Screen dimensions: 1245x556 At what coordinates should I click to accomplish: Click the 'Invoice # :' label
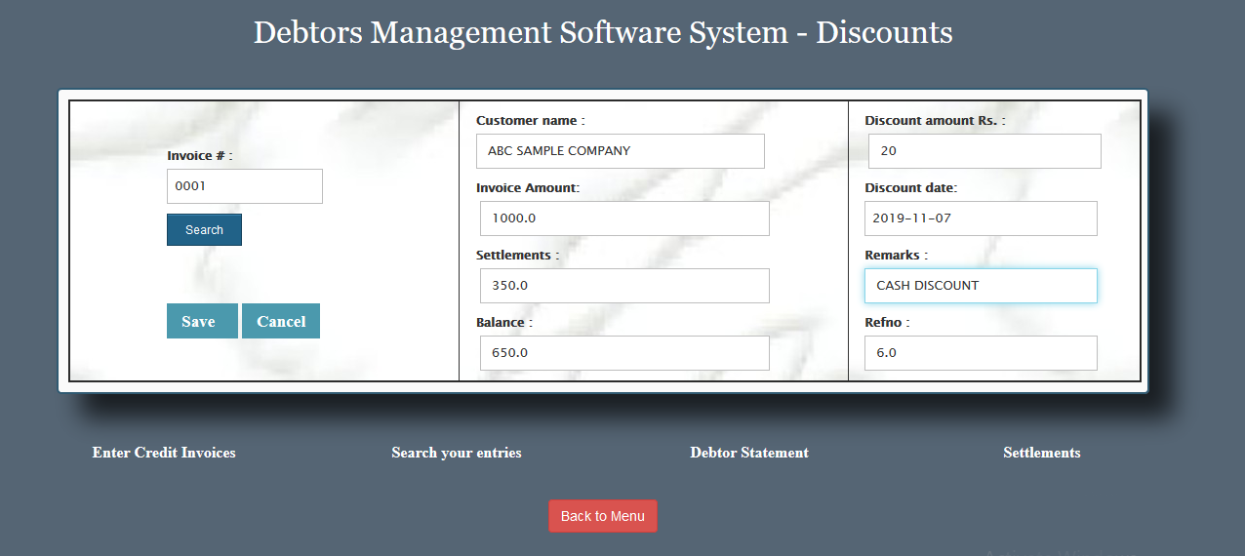click(200, 156)
